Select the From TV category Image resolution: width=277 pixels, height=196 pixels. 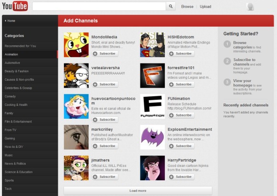pyautogui.click(x=30, y=130)
